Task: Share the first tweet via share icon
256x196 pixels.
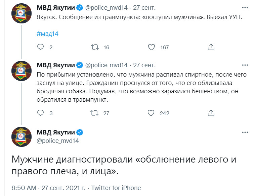Action: click(211, 47)
